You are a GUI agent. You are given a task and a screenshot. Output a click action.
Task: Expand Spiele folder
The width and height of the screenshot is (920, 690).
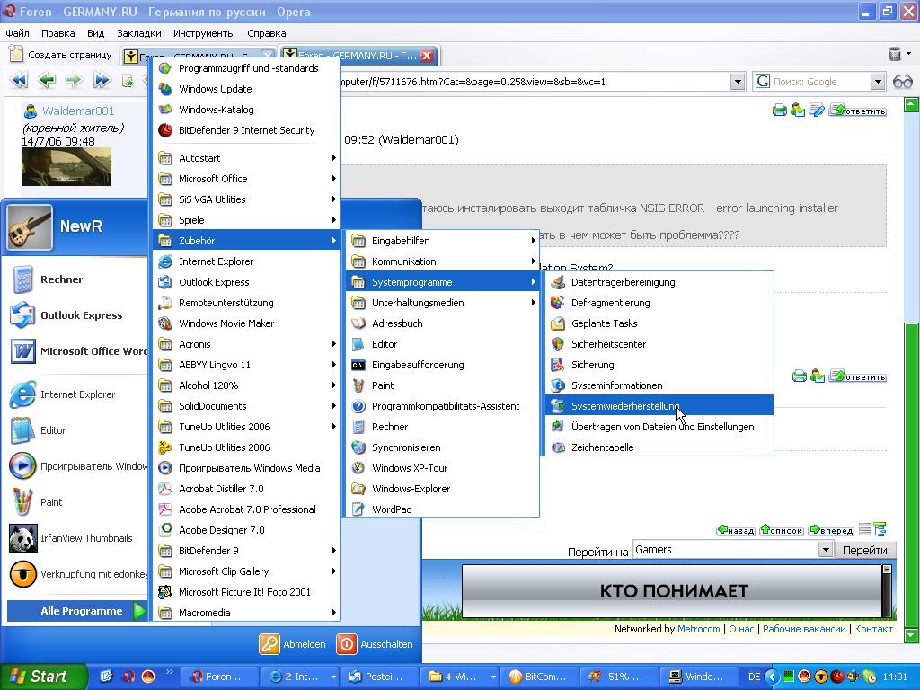246,220
